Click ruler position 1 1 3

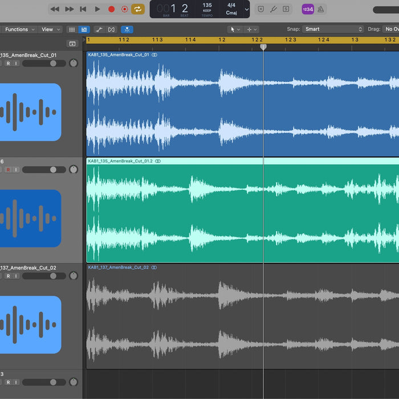[157, 40]
